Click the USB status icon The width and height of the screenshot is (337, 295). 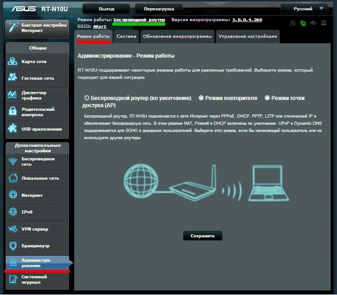pyautogui.click(x=313, y=23)
